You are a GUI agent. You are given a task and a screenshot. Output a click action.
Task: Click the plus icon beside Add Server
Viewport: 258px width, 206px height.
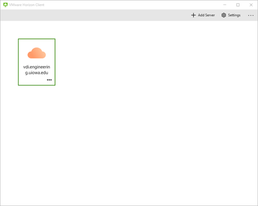(193, 15)
